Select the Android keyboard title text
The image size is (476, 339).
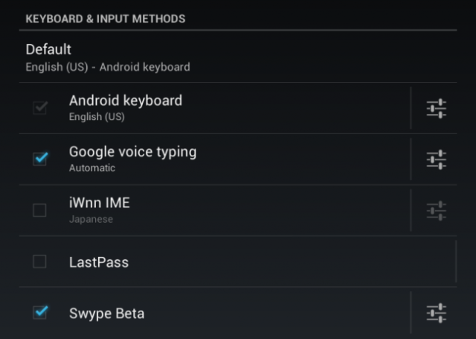pos(126,101)
